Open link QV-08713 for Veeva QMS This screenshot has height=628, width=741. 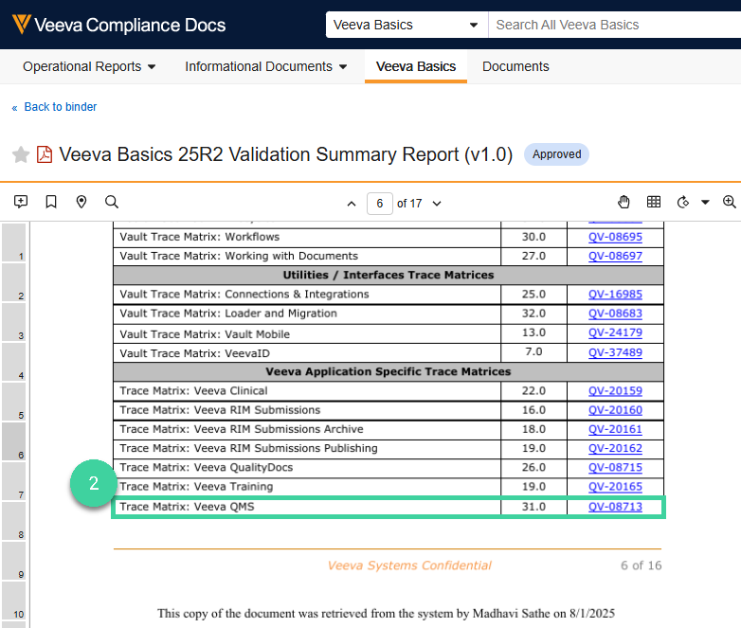tap(615, 507)
